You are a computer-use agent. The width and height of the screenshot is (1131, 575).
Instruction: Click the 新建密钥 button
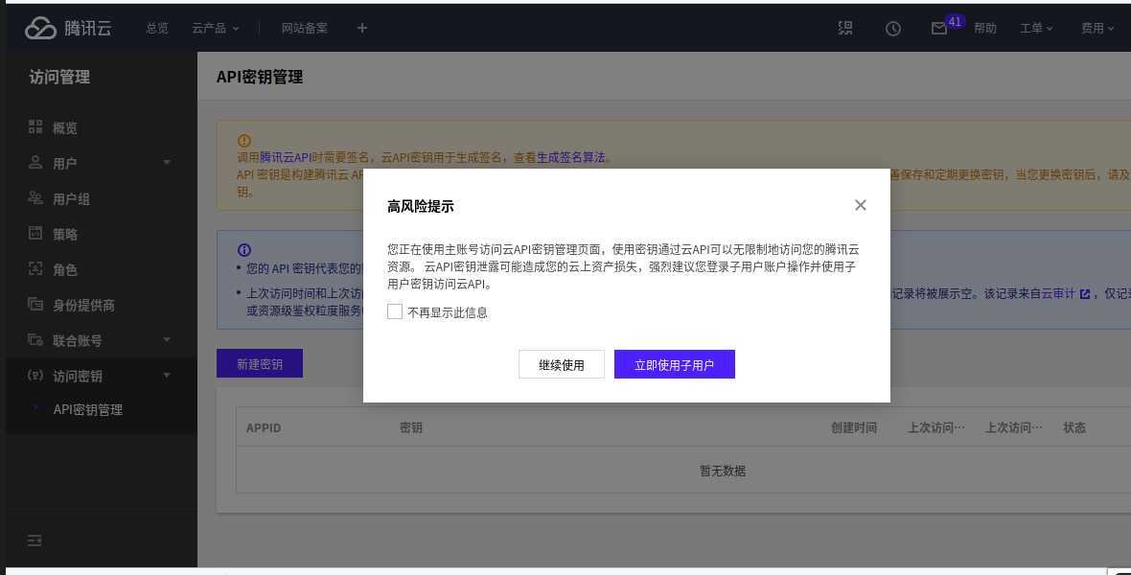(x=260, y=363)
